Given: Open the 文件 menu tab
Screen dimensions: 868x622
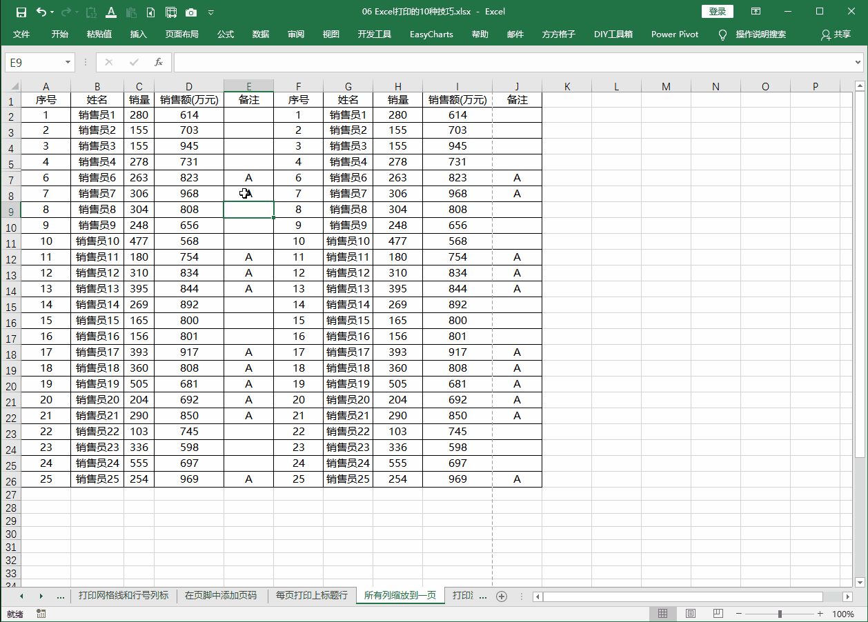Looking at the screenshot, I should coord(21,34).
